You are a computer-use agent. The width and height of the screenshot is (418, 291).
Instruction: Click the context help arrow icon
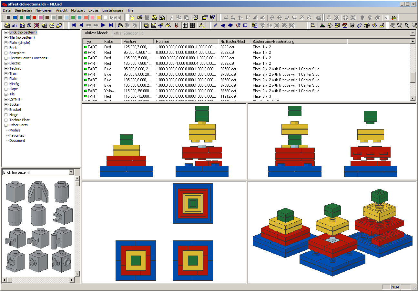tap(212, 17)
